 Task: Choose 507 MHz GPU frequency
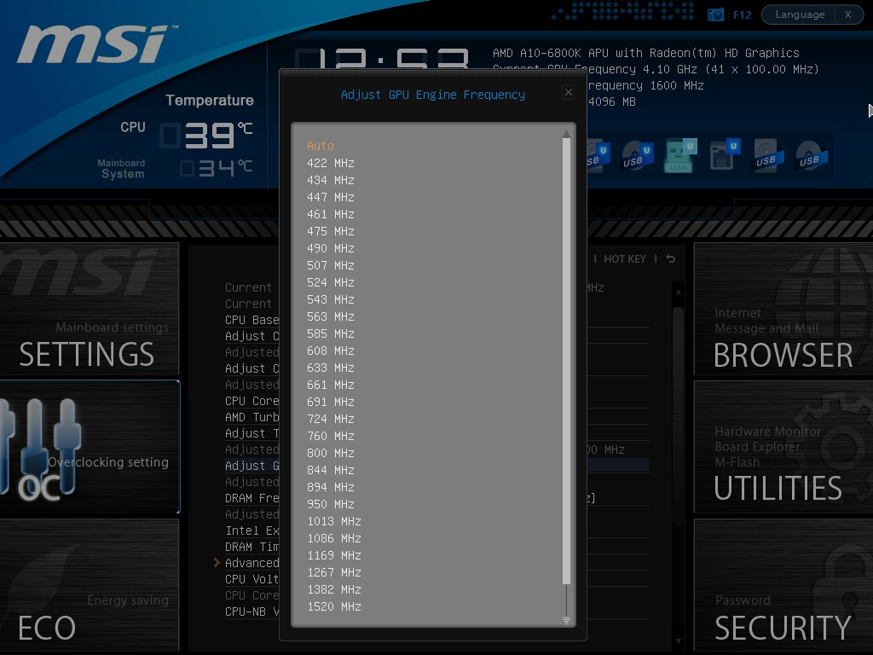330,265
